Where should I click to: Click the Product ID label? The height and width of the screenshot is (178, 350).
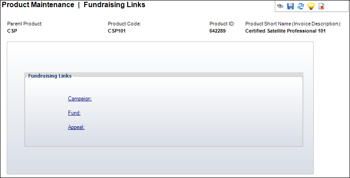pyautogui.click(x=222, y=24)
